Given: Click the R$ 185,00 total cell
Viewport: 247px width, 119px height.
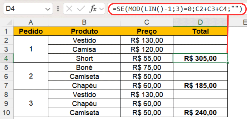Looking at the screenshot, I should [200, 85].
